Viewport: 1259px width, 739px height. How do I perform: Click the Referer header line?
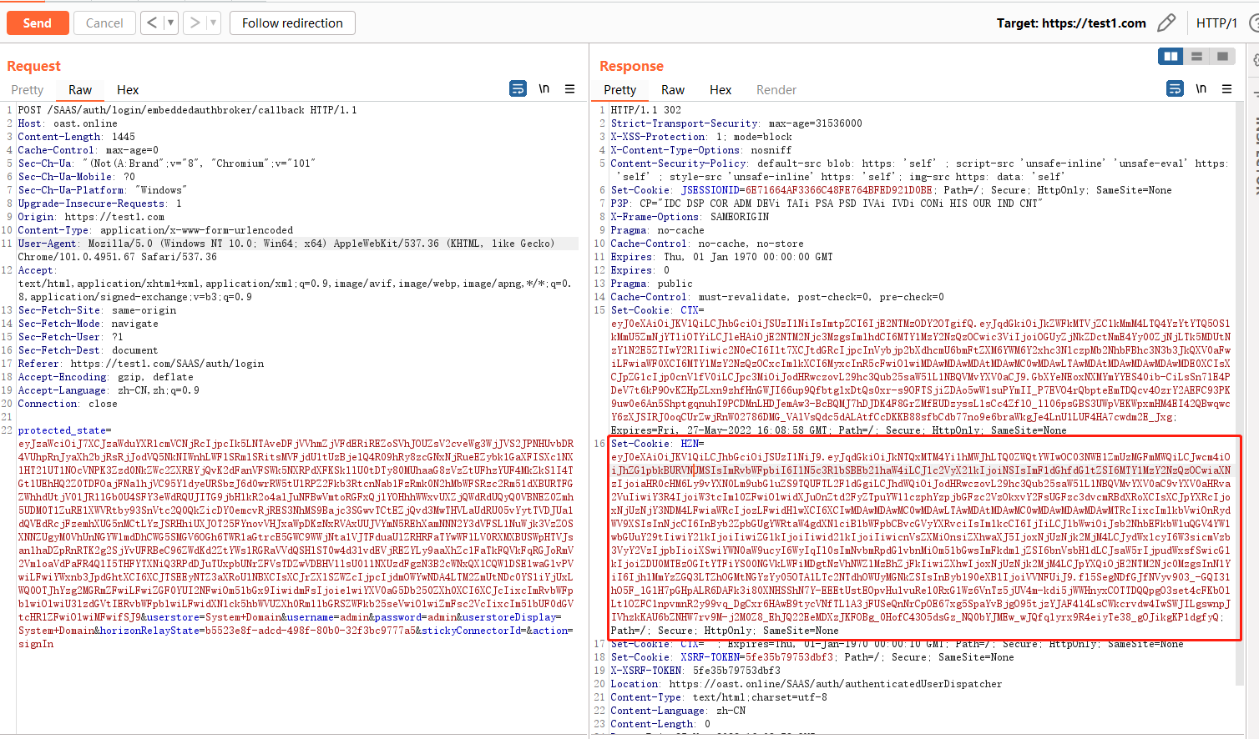141,364
